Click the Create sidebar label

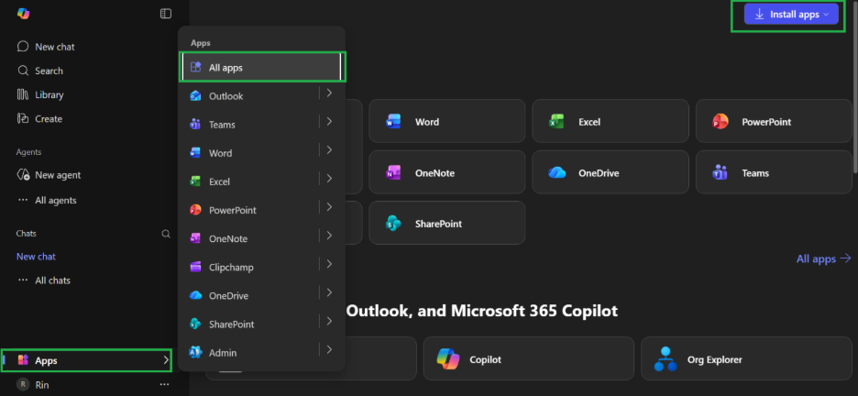tap(49, 118)
